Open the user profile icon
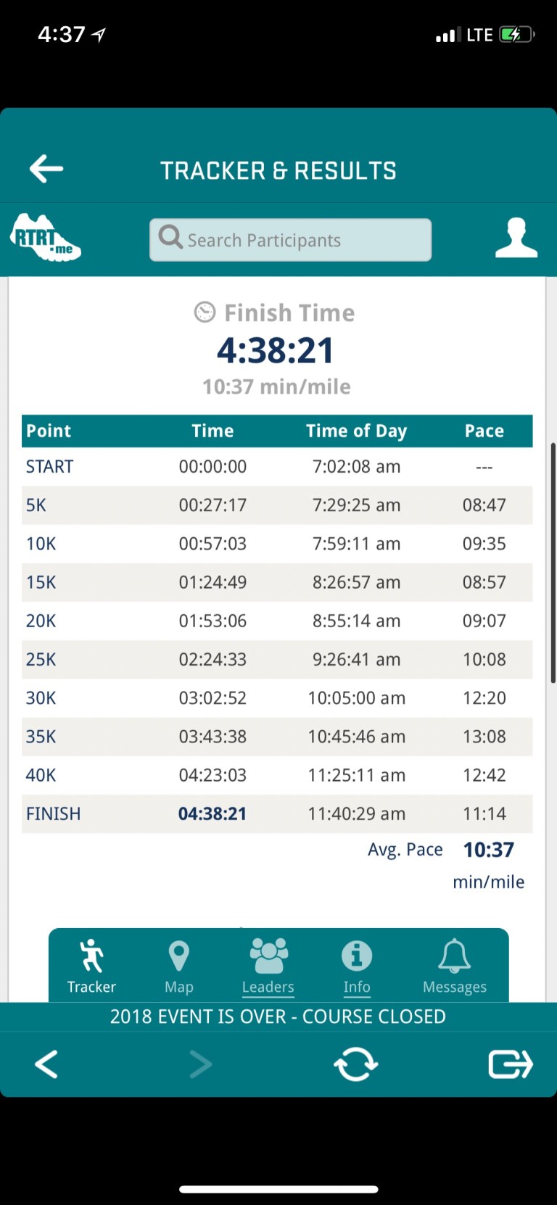The image size is (557, 1205). (x=516, y=238)
